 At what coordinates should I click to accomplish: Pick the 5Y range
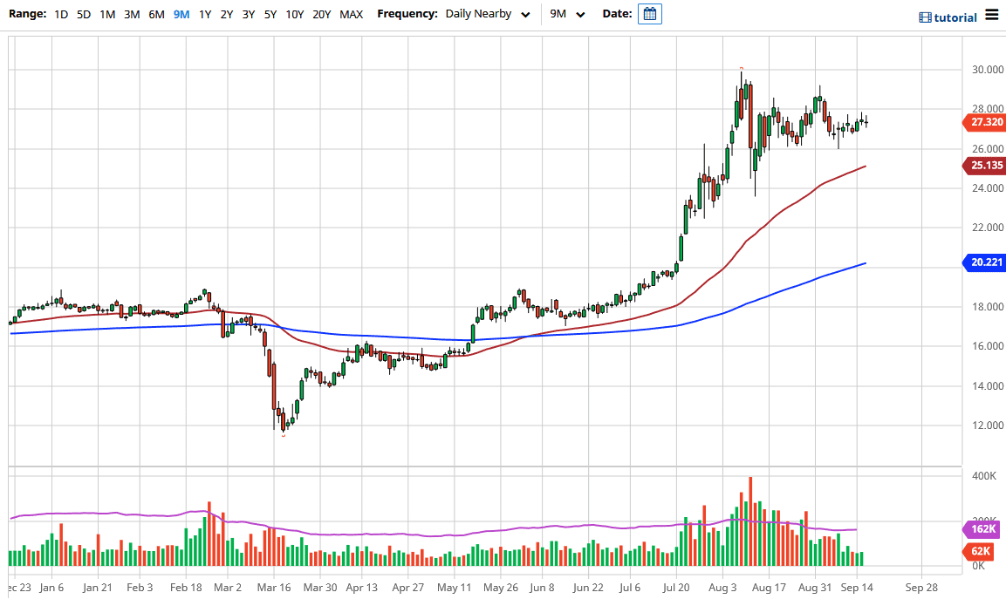click(270, 15)
